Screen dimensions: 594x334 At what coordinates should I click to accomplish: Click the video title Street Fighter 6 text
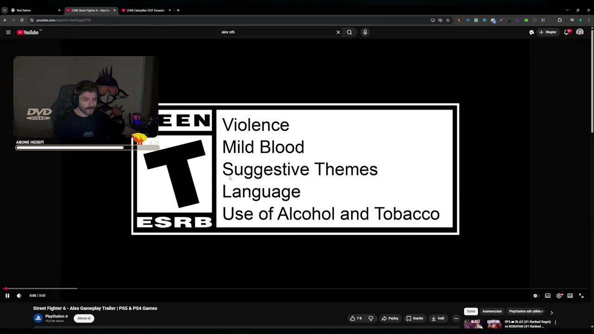coord(95,308)
